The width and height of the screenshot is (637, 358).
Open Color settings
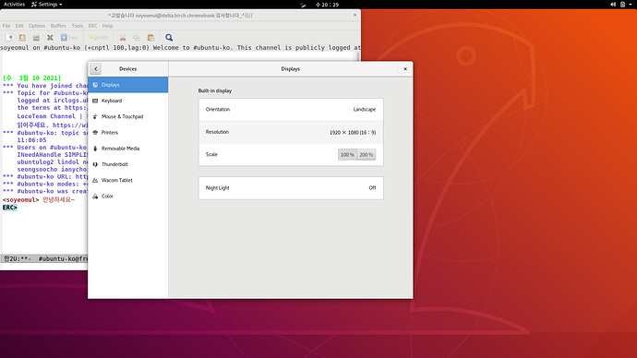click(x=128, y=196)
